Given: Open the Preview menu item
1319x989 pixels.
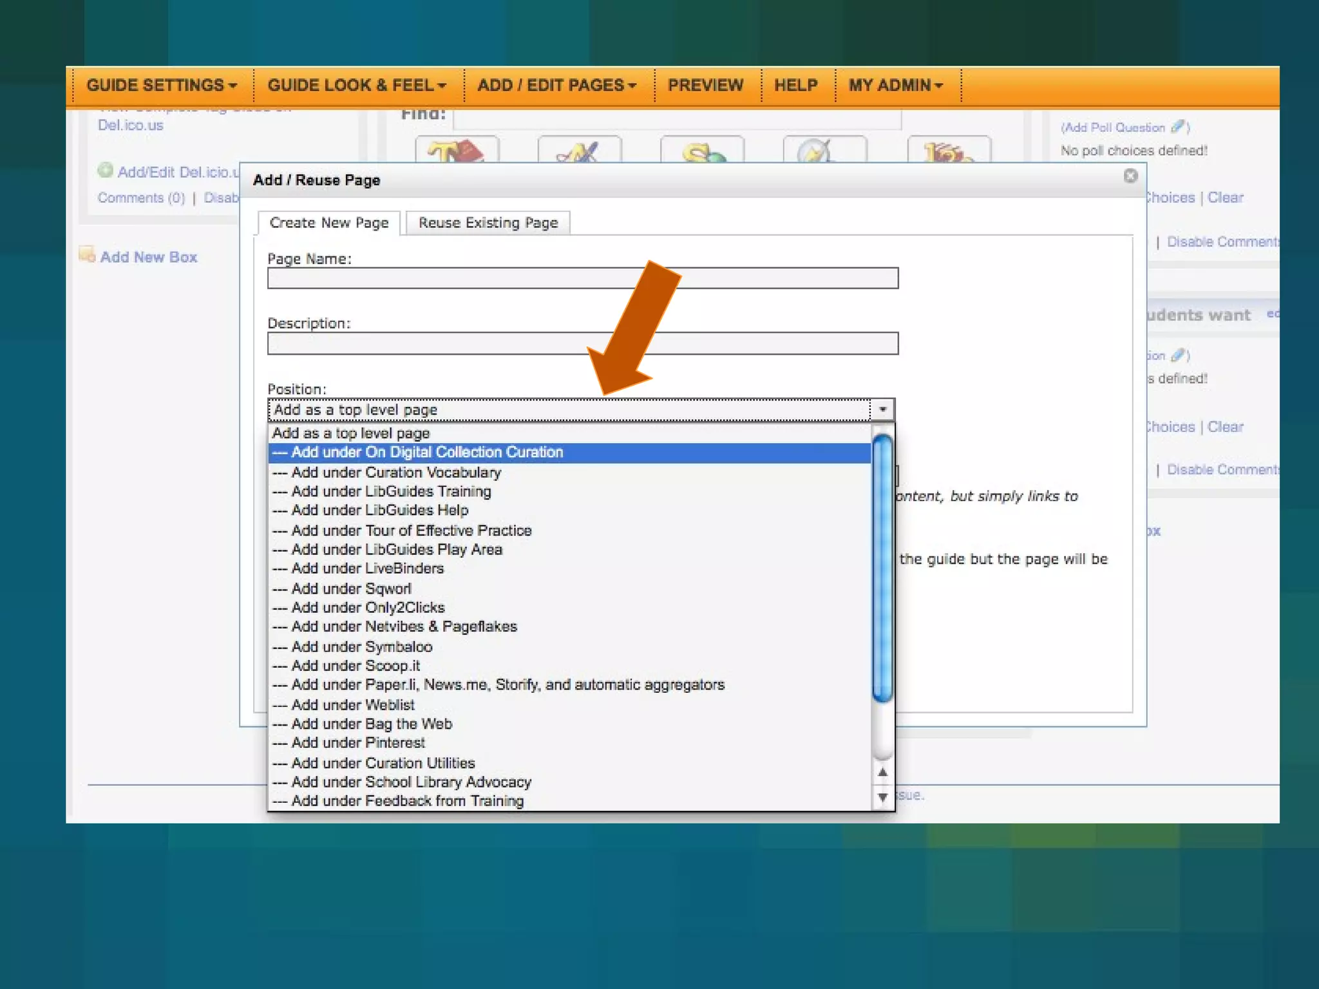Looking at the screenshot, I should tap(705, 85).
